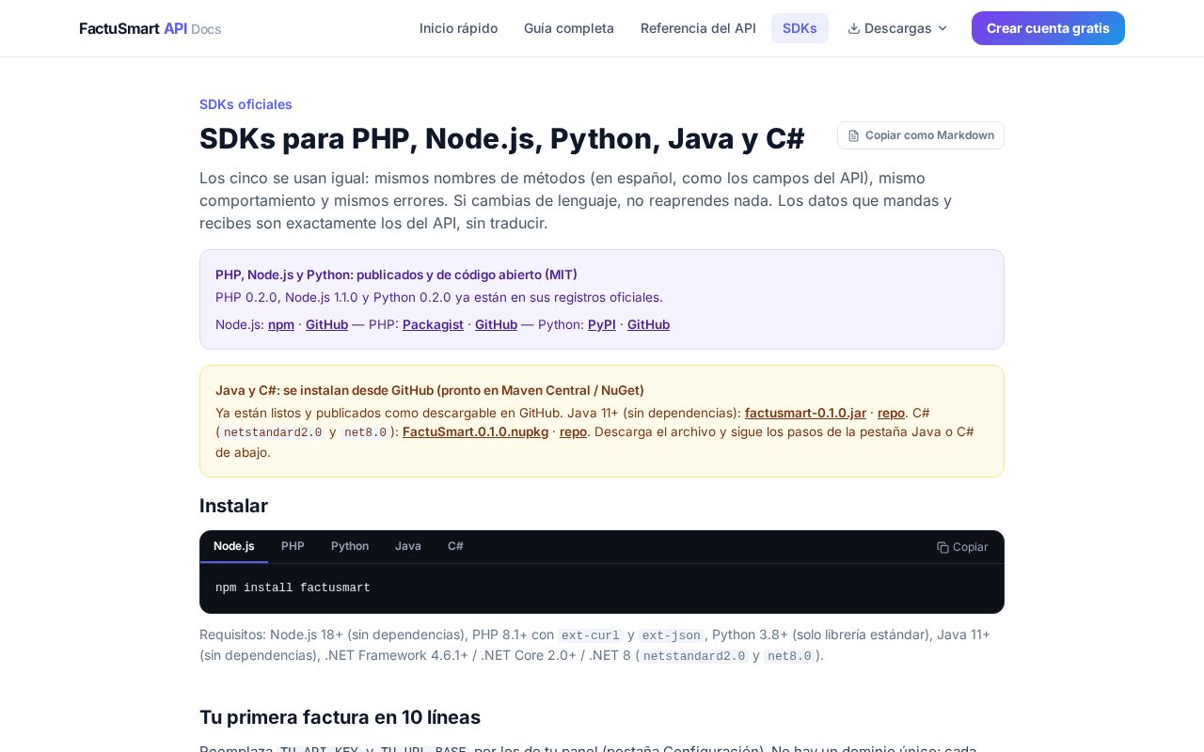Viewport: 1204px width, 752px height.
Task: Select the SDKs nav item
Action: point(800,28)
